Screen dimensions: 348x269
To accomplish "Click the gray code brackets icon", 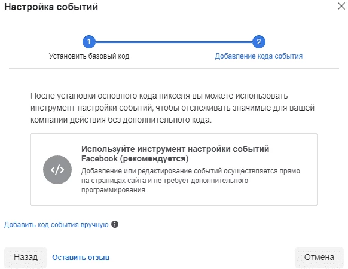I will pos(57,170).
